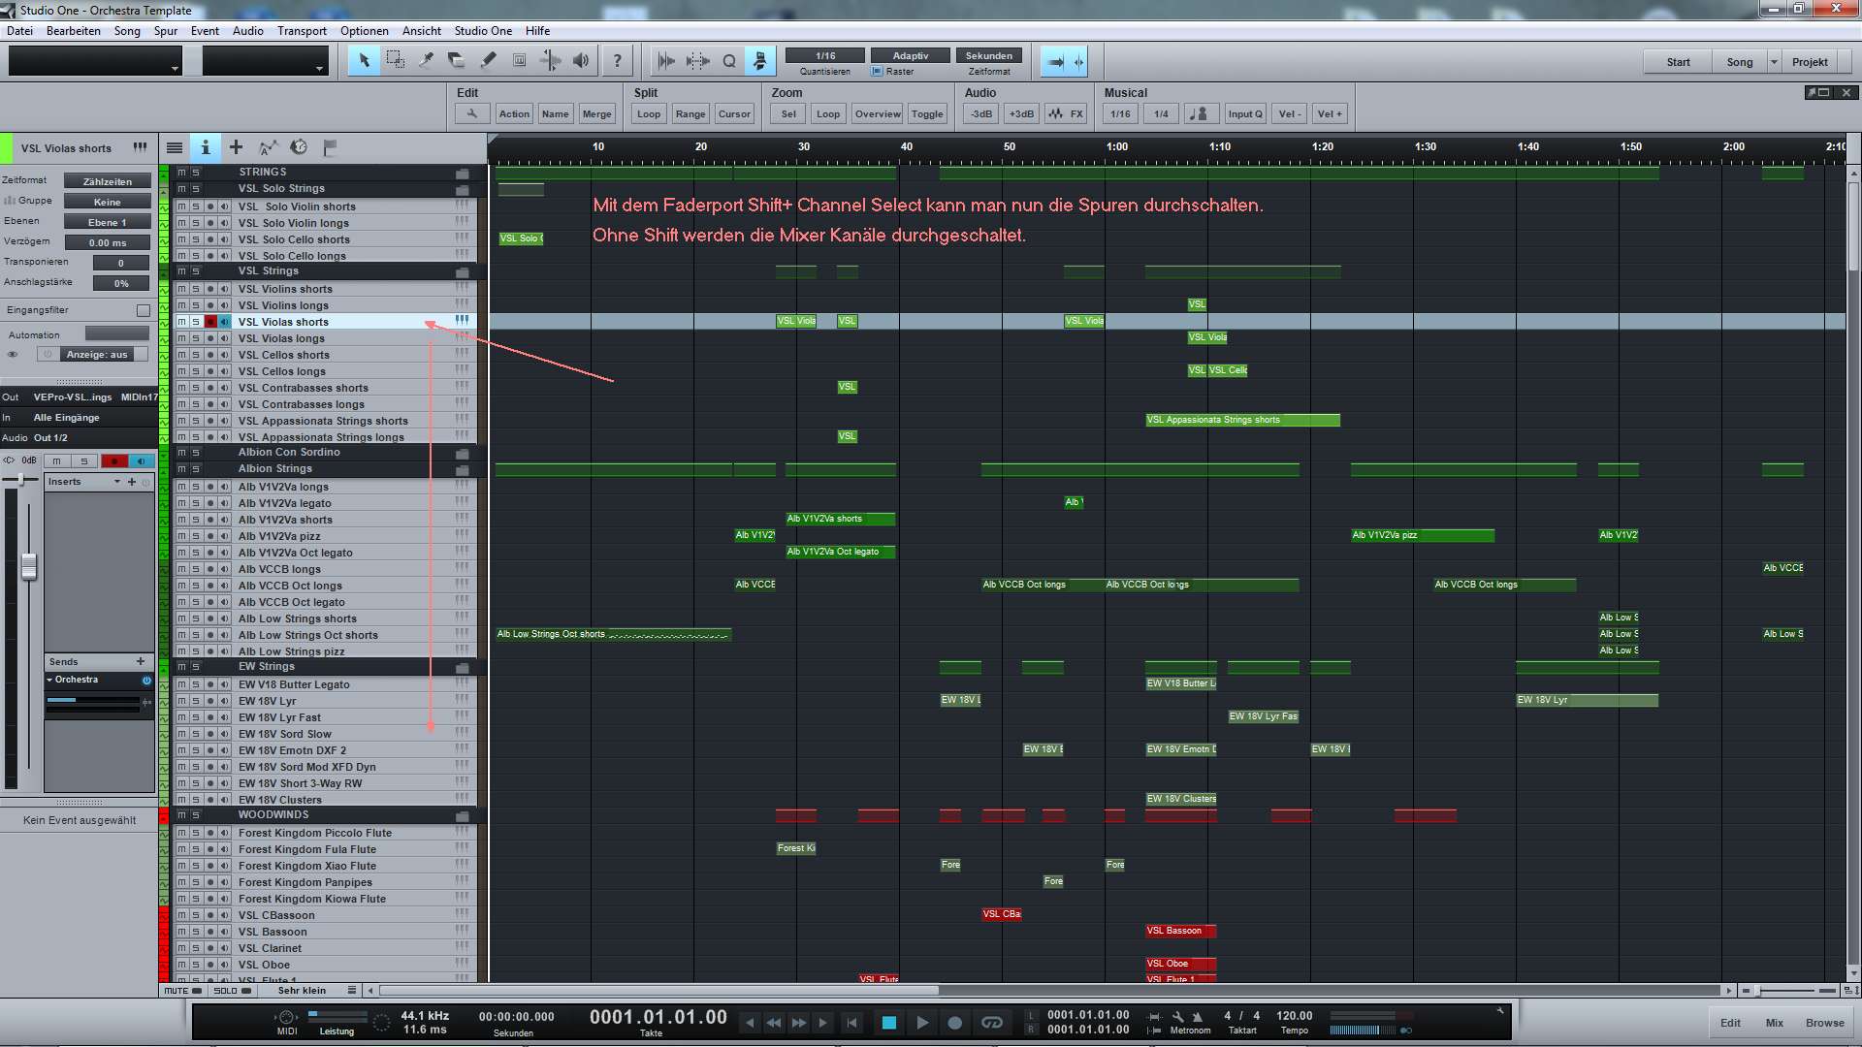Screen dimensions: 1862x1047
Task: Open the Song page dropdown arrow
Action: [1774, 62]
